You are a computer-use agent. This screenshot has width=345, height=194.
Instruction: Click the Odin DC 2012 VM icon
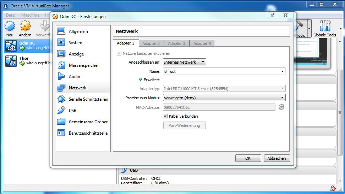coord(11,46)
